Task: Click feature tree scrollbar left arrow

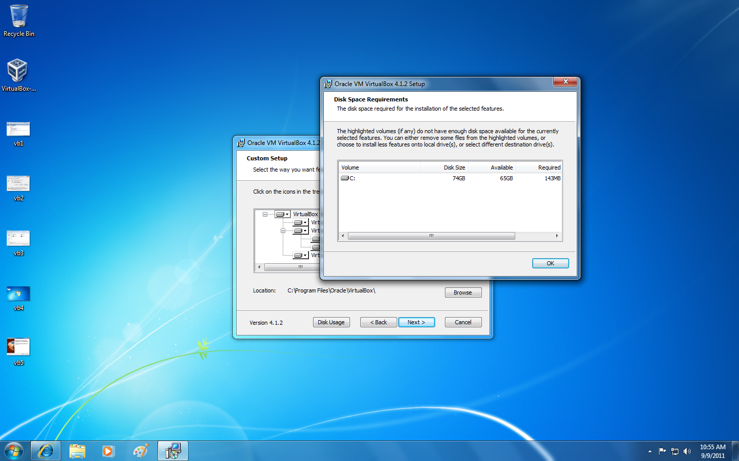Action: 259,267
